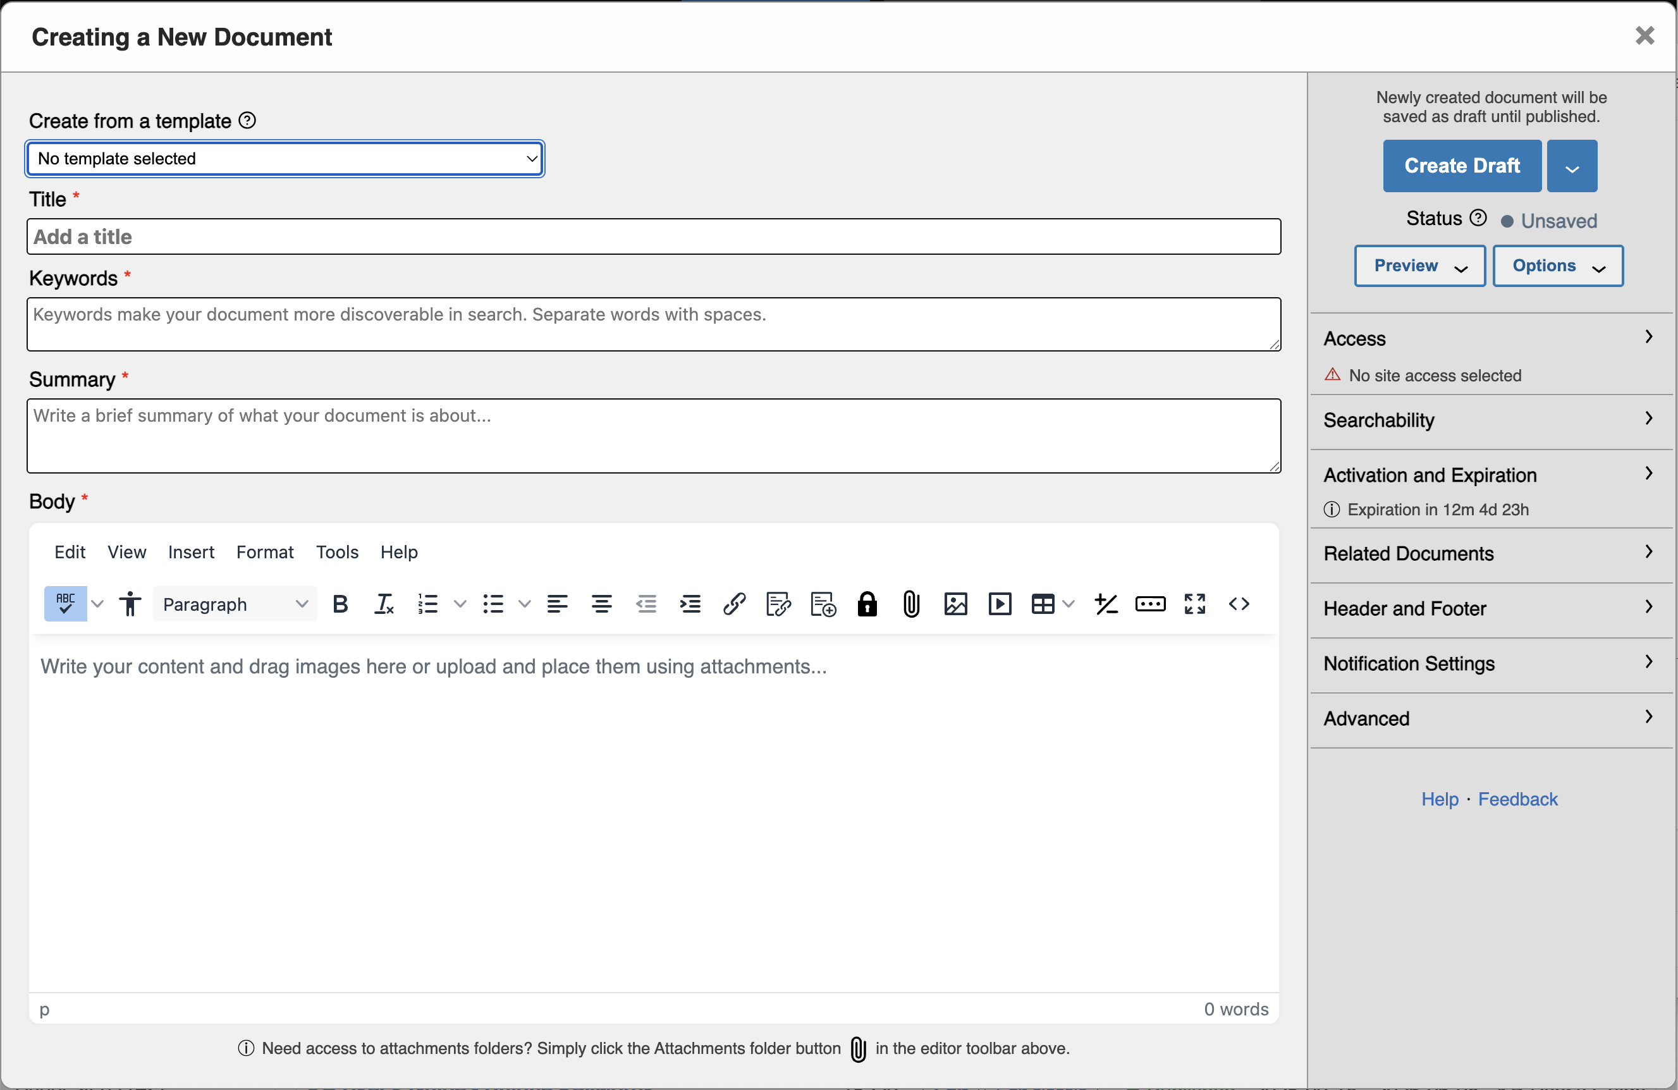Toggle fullscreen editor mode
1678x1090 pixels.
1194,604
